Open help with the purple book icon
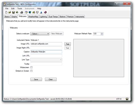The height and width of the screenshot is (105, 135). (x=46, y=12)
